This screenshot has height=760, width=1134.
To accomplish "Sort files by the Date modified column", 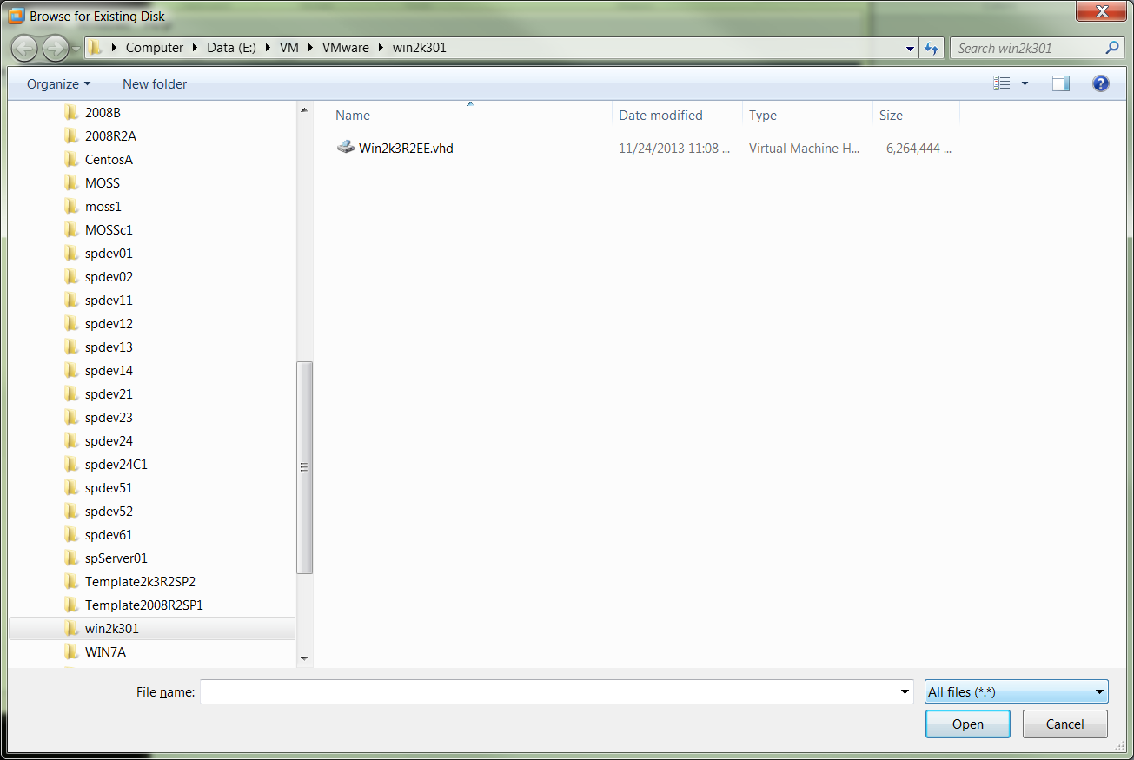I will (x=660, y=115).
